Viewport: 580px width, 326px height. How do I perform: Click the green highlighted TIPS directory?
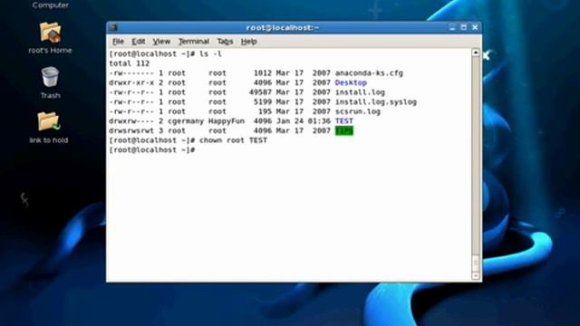(x=344, y=130)
